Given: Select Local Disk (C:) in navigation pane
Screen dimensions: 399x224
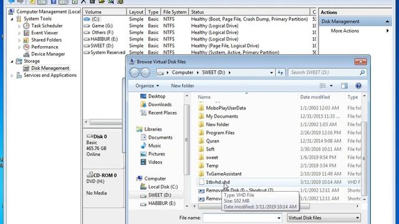Looking at the screenshot, I should click(x=163, y=187).
